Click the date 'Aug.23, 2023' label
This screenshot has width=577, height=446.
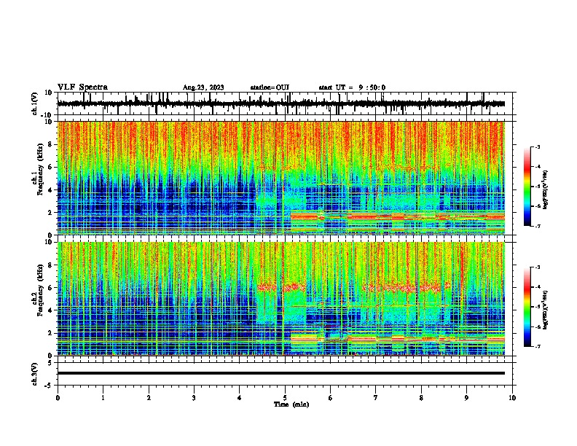click(203, 87)
